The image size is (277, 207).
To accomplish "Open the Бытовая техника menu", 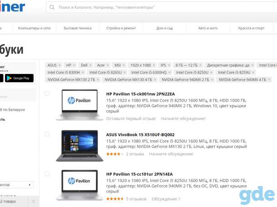I will [78, 28].
